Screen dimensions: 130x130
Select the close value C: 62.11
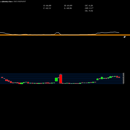(47, 8)
